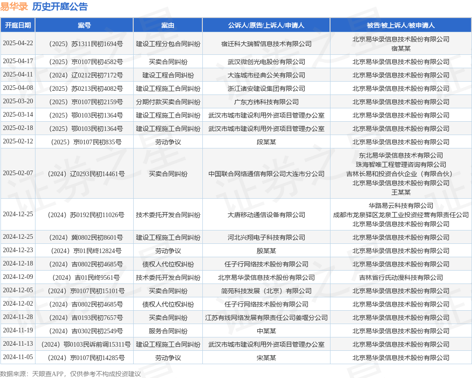Screen dimensions: 472x378
Task: Click defendant 东北易华录信息技术有限公司
Action: (401, 156)
